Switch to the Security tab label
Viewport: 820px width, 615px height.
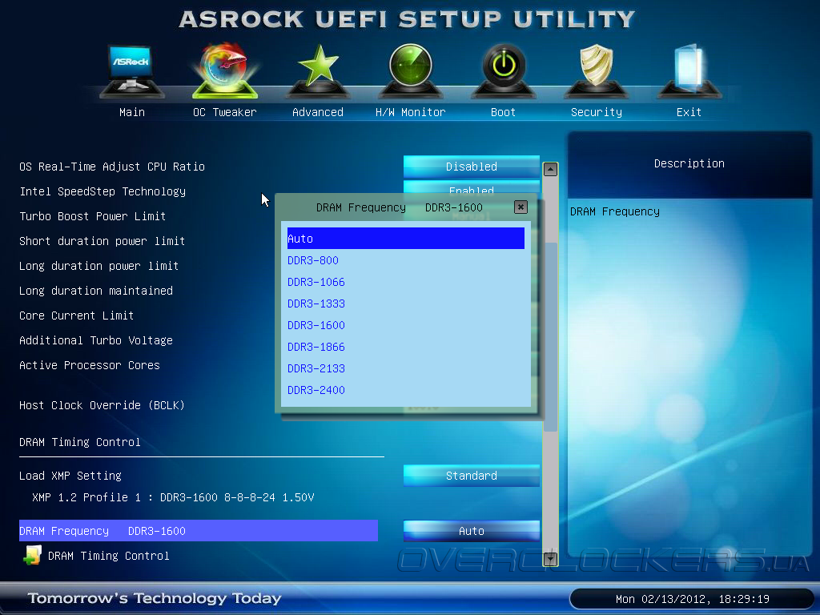tap(596, 112)
